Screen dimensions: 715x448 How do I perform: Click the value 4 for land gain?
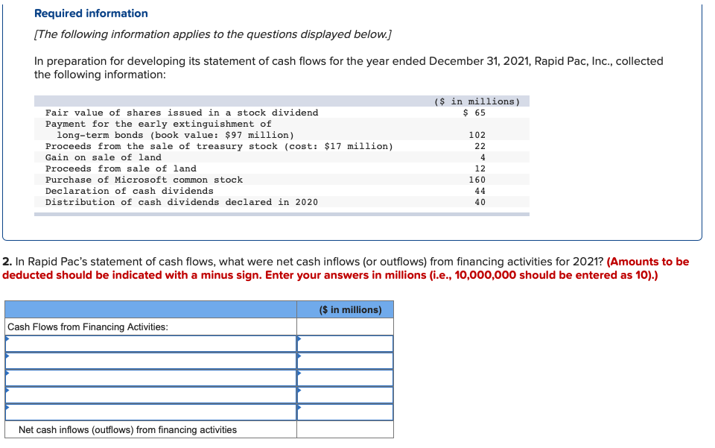[483, 157]
